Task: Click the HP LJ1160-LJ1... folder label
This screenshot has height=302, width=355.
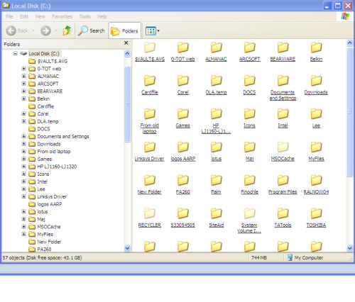Action: click(x=216, y=128)
